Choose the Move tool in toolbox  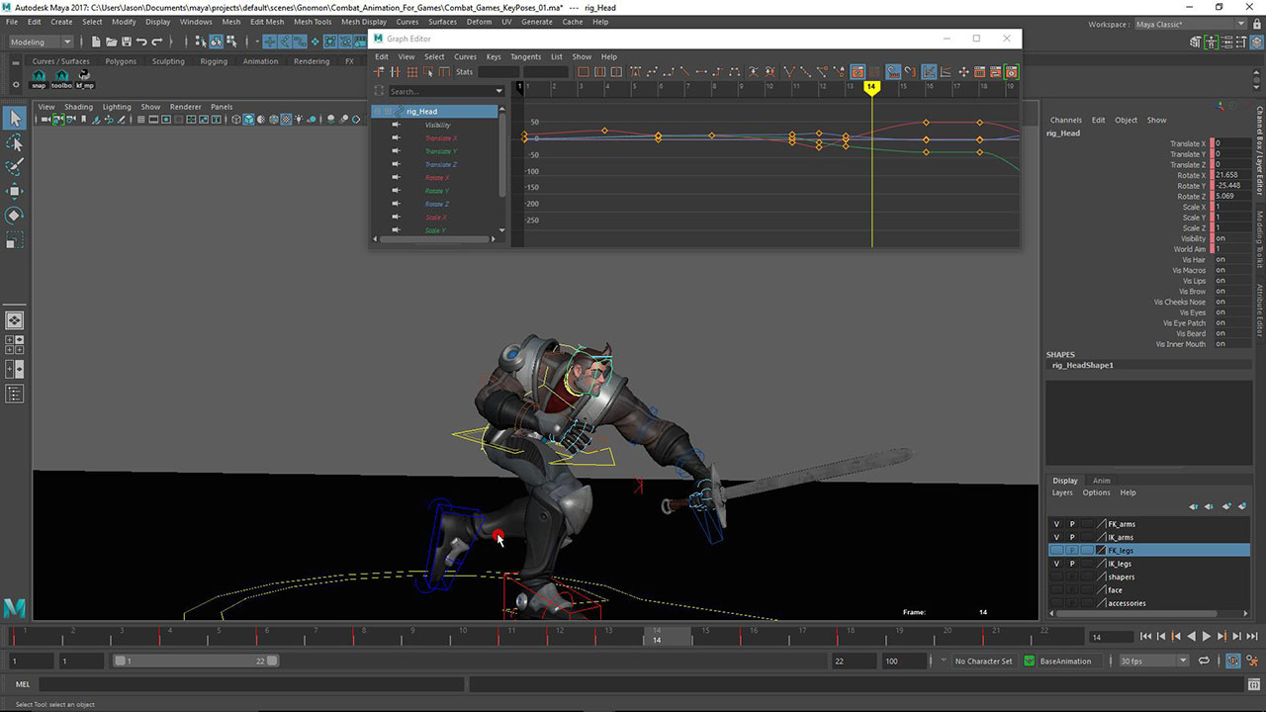[x=15, y=192]
